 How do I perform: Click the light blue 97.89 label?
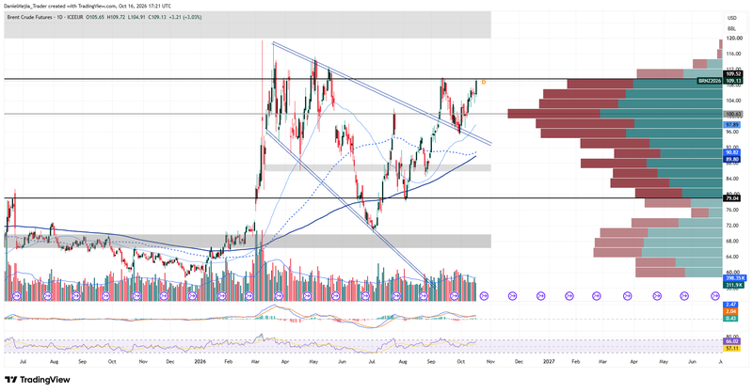(732, 124)
